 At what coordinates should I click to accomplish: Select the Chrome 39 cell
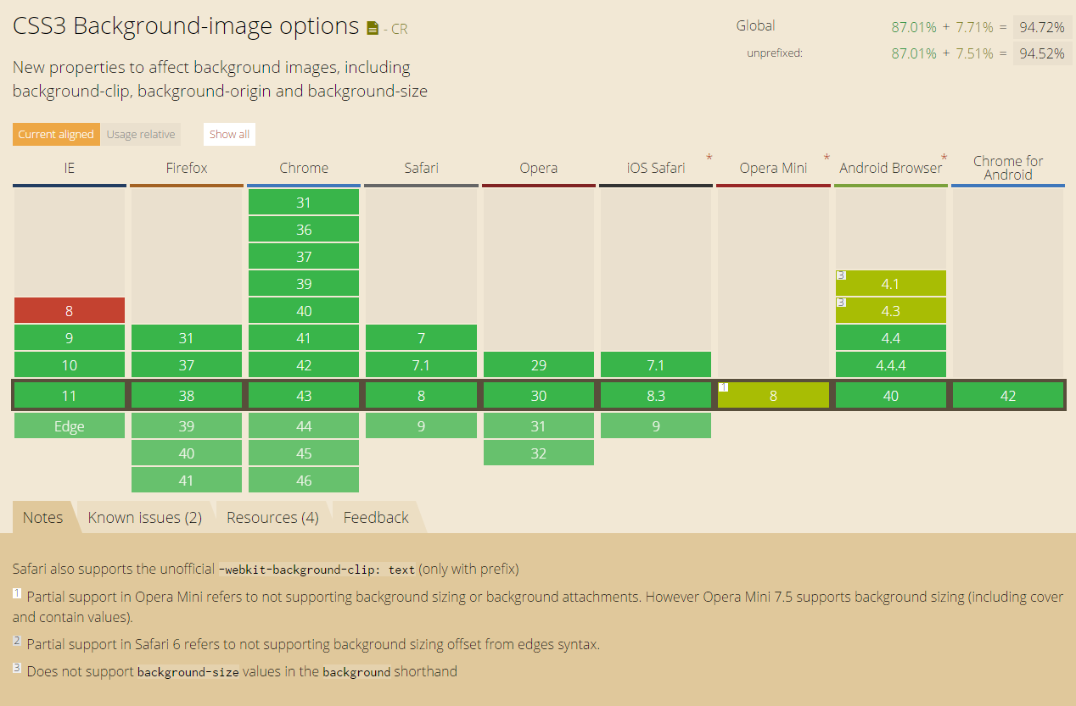pyautogui.click(x=304, y=284)
